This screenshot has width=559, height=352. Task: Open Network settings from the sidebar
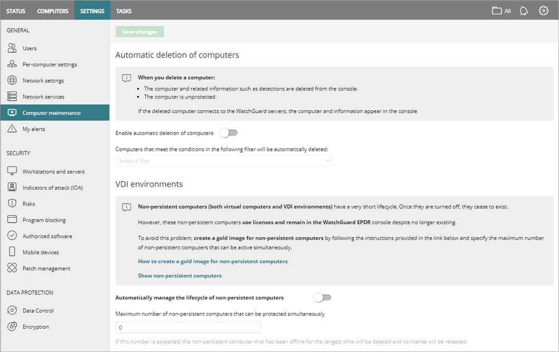click(12, 80)
